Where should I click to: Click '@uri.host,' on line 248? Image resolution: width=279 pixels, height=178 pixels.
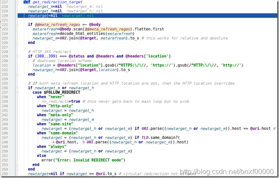point(67,142)
